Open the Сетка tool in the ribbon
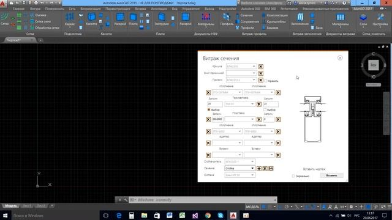 [x=4, y=19]
